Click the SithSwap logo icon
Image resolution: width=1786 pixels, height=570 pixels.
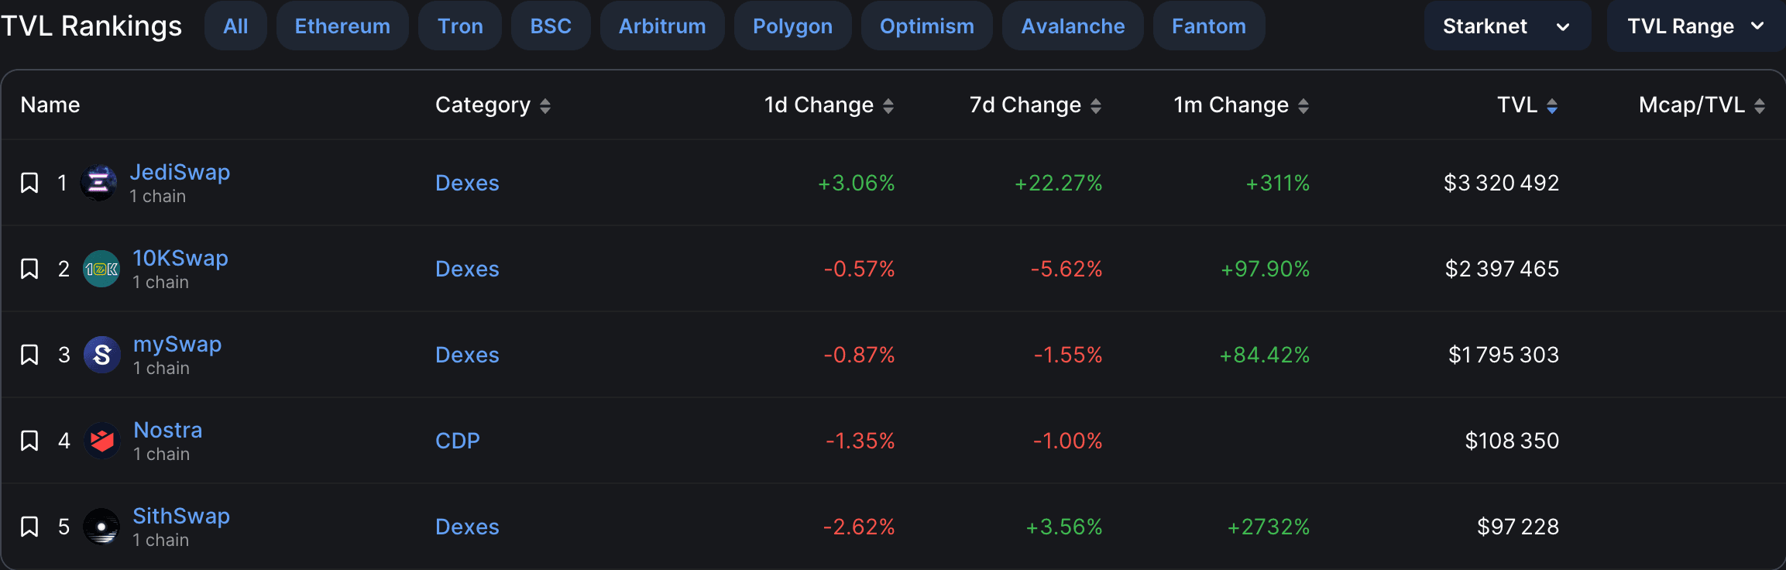tap(101, 527)
